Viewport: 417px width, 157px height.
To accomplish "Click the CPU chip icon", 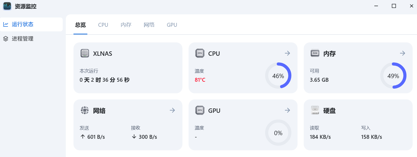I will pos(200,53).
